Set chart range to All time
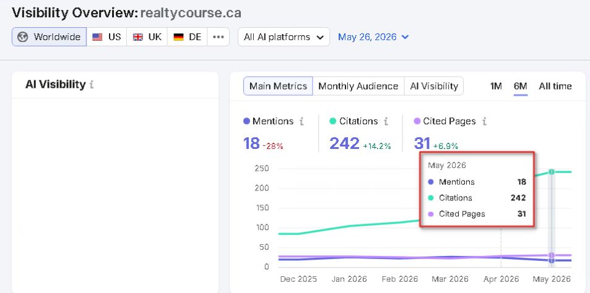Screen dimensions: 590x293 pos(555,86)
